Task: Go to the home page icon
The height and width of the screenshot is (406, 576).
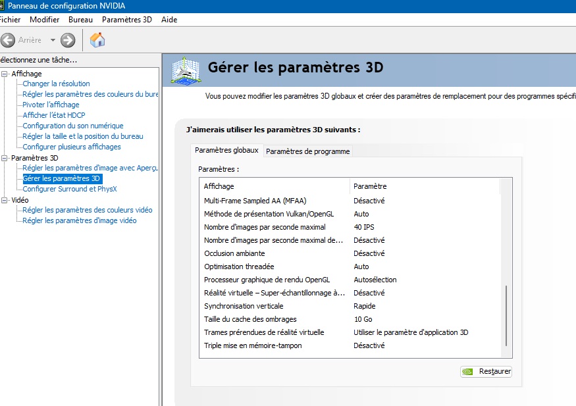Action: coord(97,40)
